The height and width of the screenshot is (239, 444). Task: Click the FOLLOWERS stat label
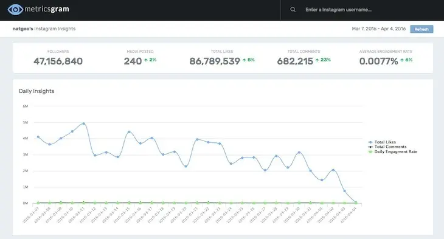tap(58, 51)
